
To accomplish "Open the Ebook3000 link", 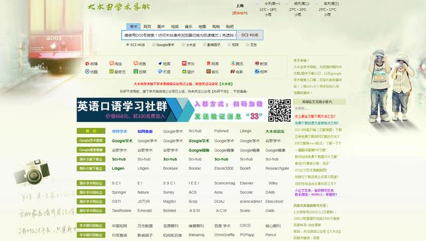I will (224, 168).
